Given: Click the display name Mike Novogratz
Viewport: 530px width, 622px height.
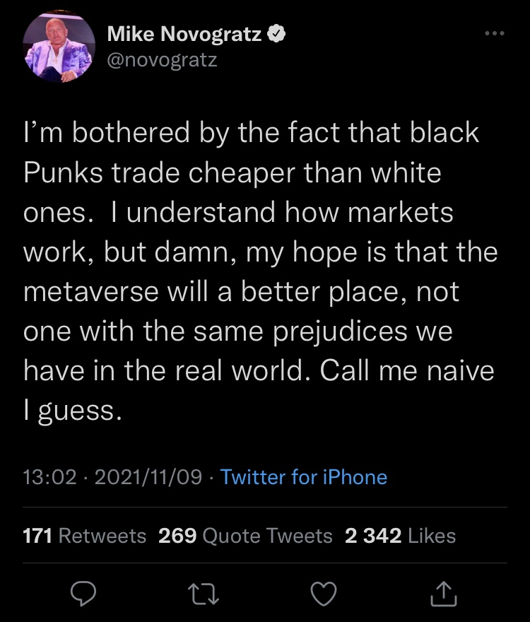Looking at the screenshot, I should click(x=187, y=34).
